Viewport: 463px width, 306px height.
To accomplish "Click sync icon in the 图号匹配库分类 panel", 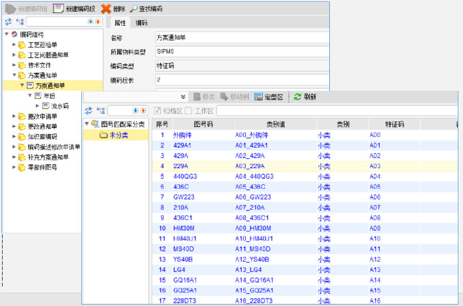I will pos(88,111).
